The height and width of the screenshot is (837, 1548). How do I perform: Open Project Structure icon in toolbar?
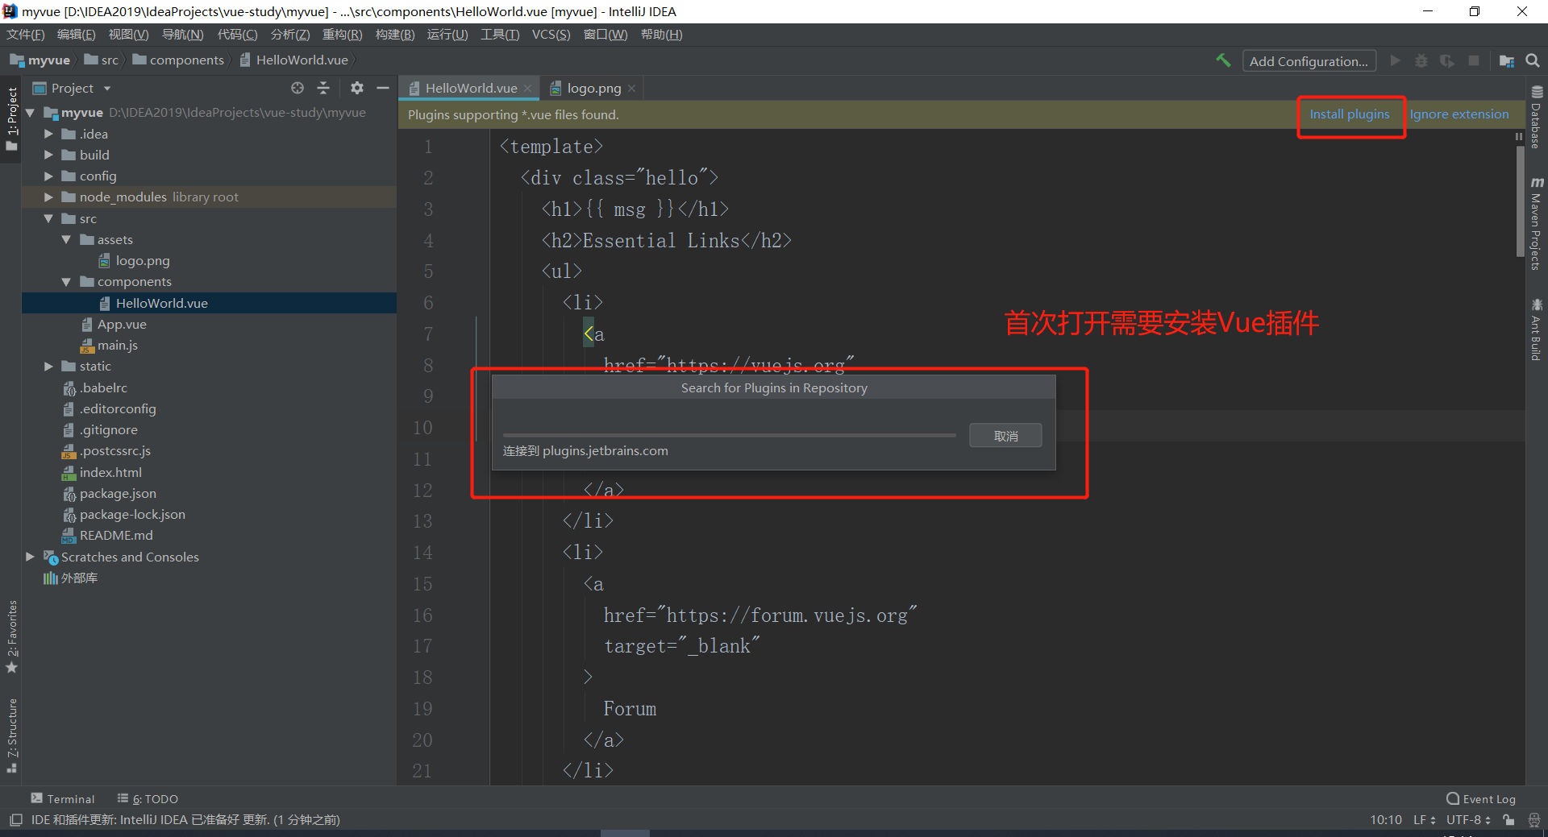point(1506,60)
